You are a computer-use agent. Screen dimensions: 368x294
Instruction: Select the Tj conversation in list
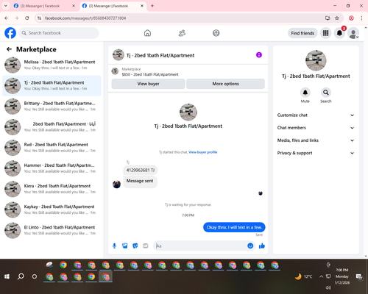[x=52, y=86]
